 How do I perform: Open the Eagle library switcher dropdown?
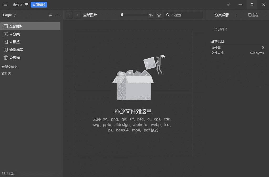click(x=9, y=15)
